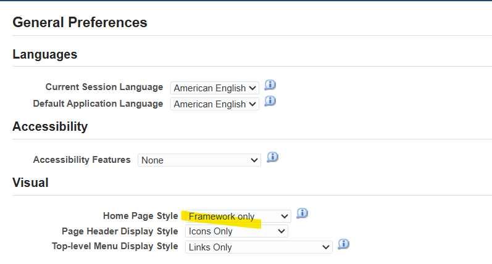This screenshot has width=492, height=264.
Task: Click the Accessibility Features label
Action: [82, 160]
